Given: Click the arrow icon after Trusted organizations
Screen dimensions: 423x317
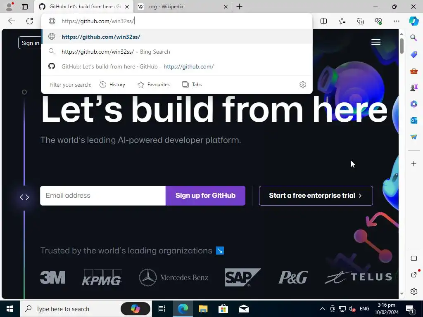Looking at the screenshot, I should (220, 251).
